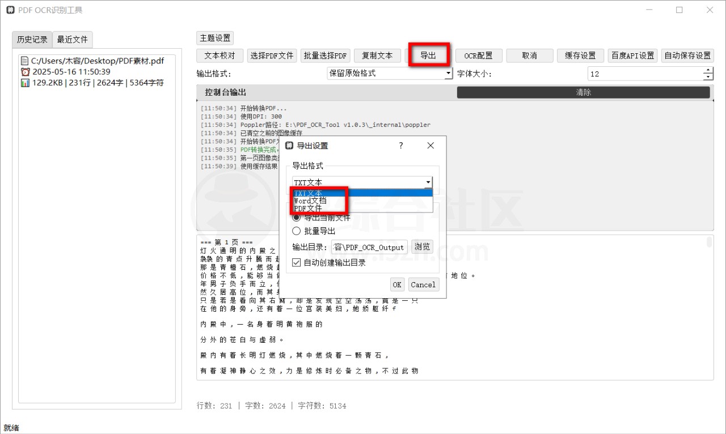The width and height of the screenshot is (726, 434).
Task: Click 浏览 to browse output directory
Action: (x=422, y=247)
